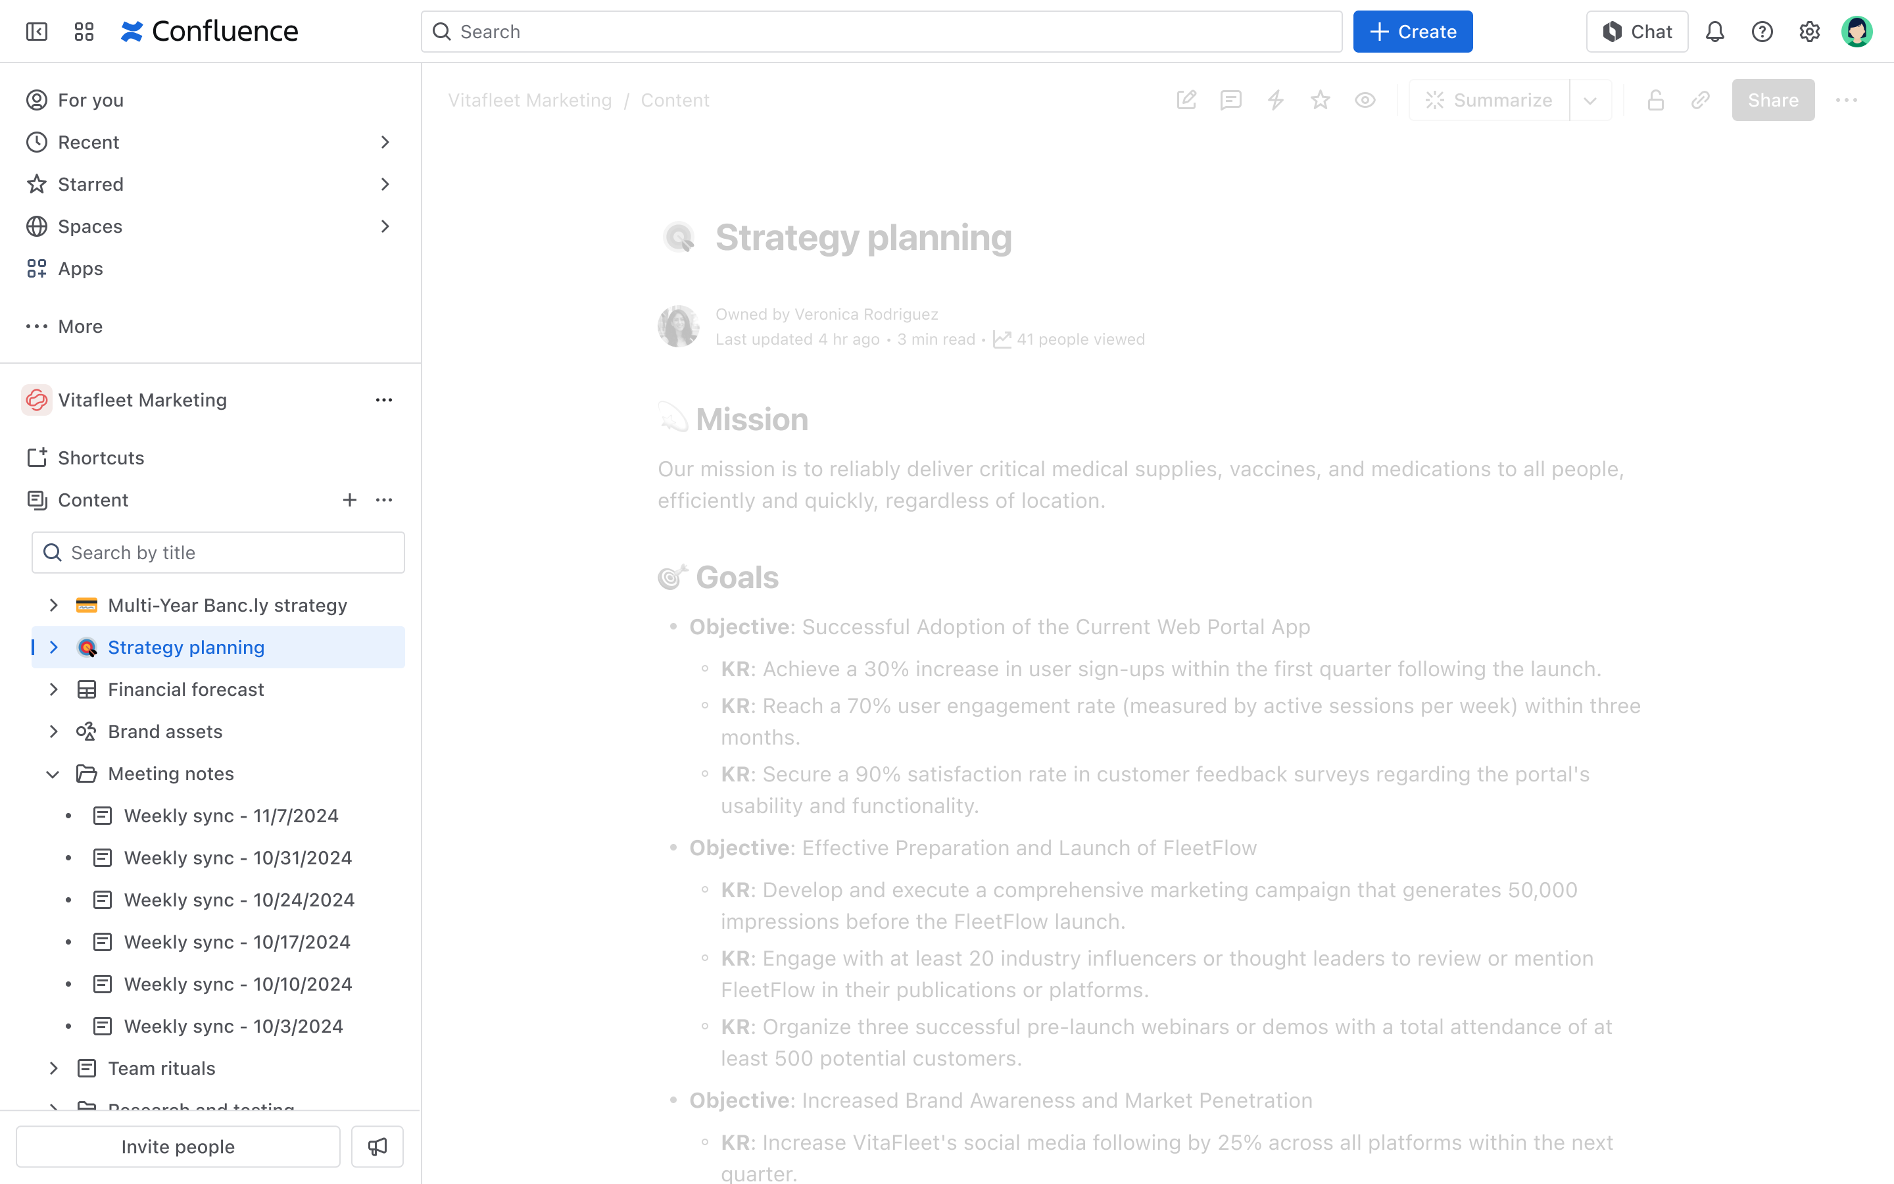Viewport: 1894px width, 1184px height.
Task: Click the lock icon
Action: [1655, 99]
